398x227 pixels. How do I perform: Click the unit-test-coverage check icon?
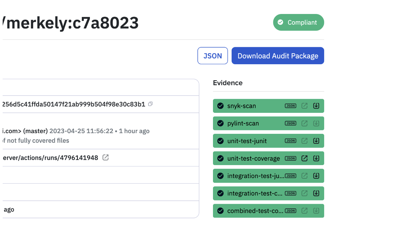220,158
